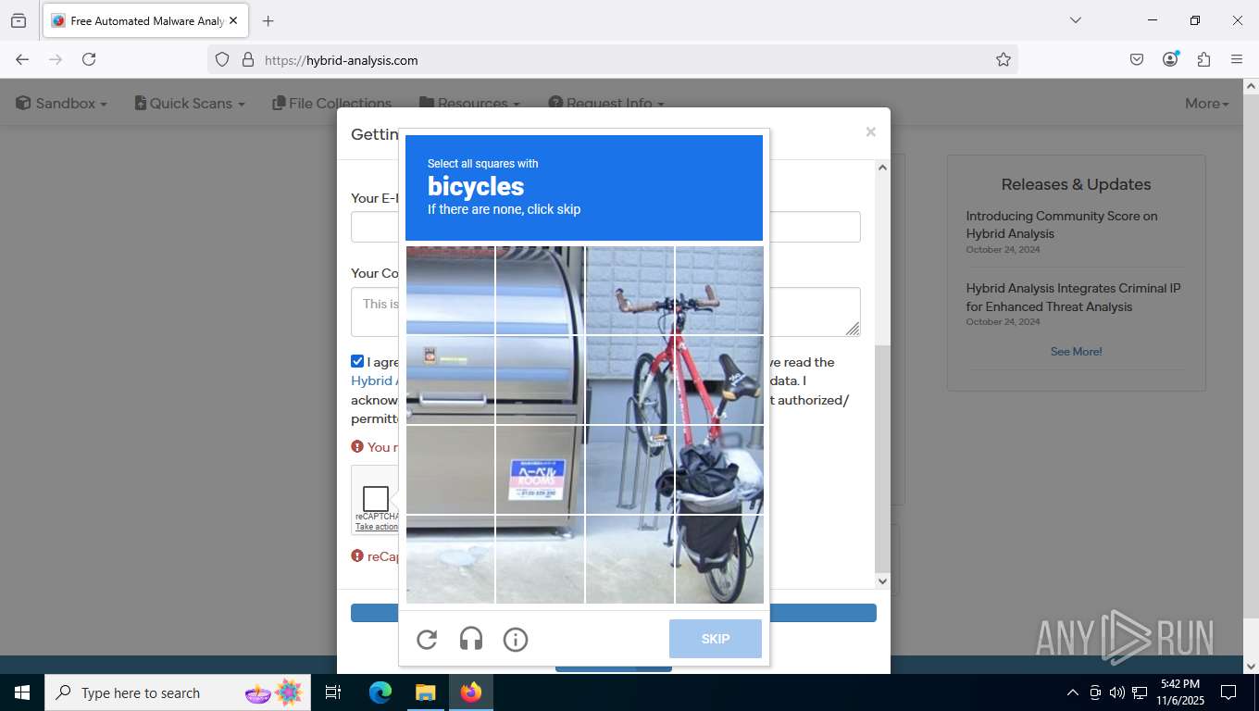
Task: Open a new browser tab
Action: click(268, 20)
